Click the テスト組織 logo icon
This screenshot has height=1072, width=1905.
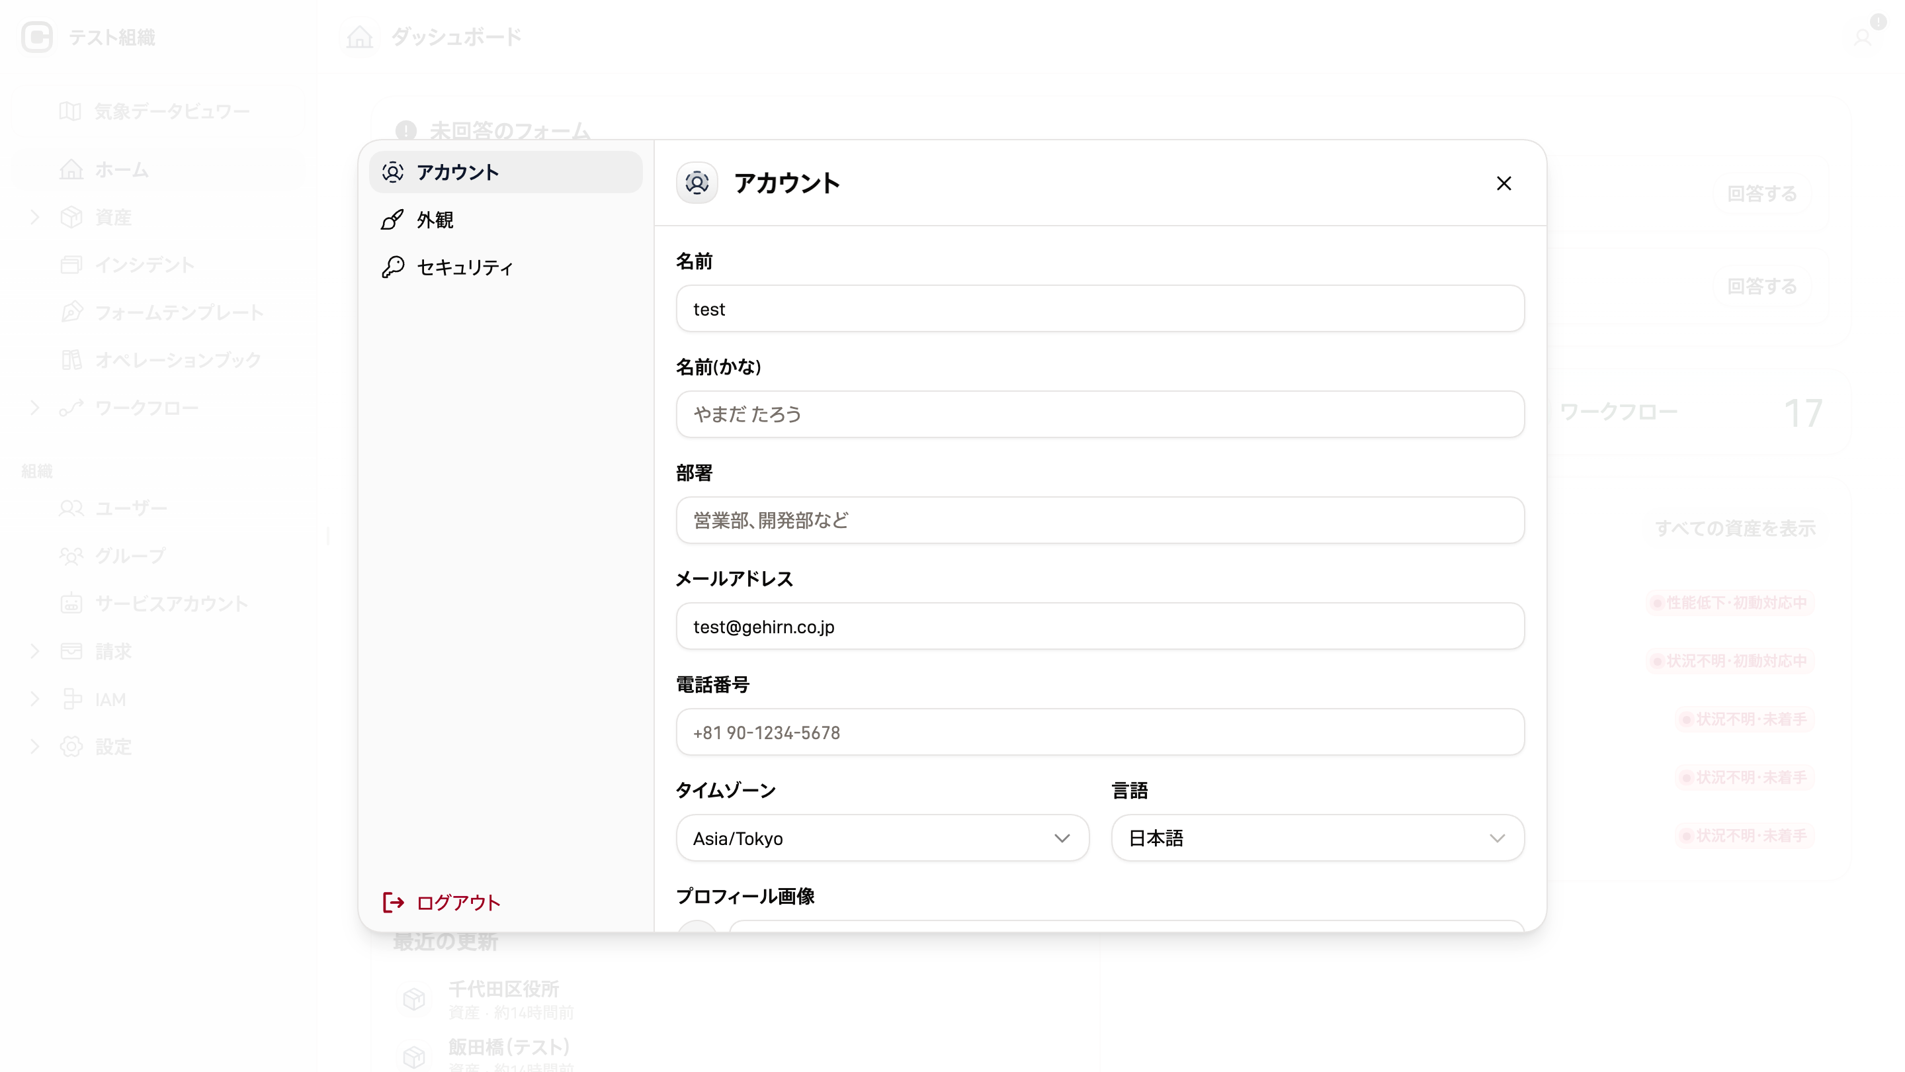coord(37,37)
